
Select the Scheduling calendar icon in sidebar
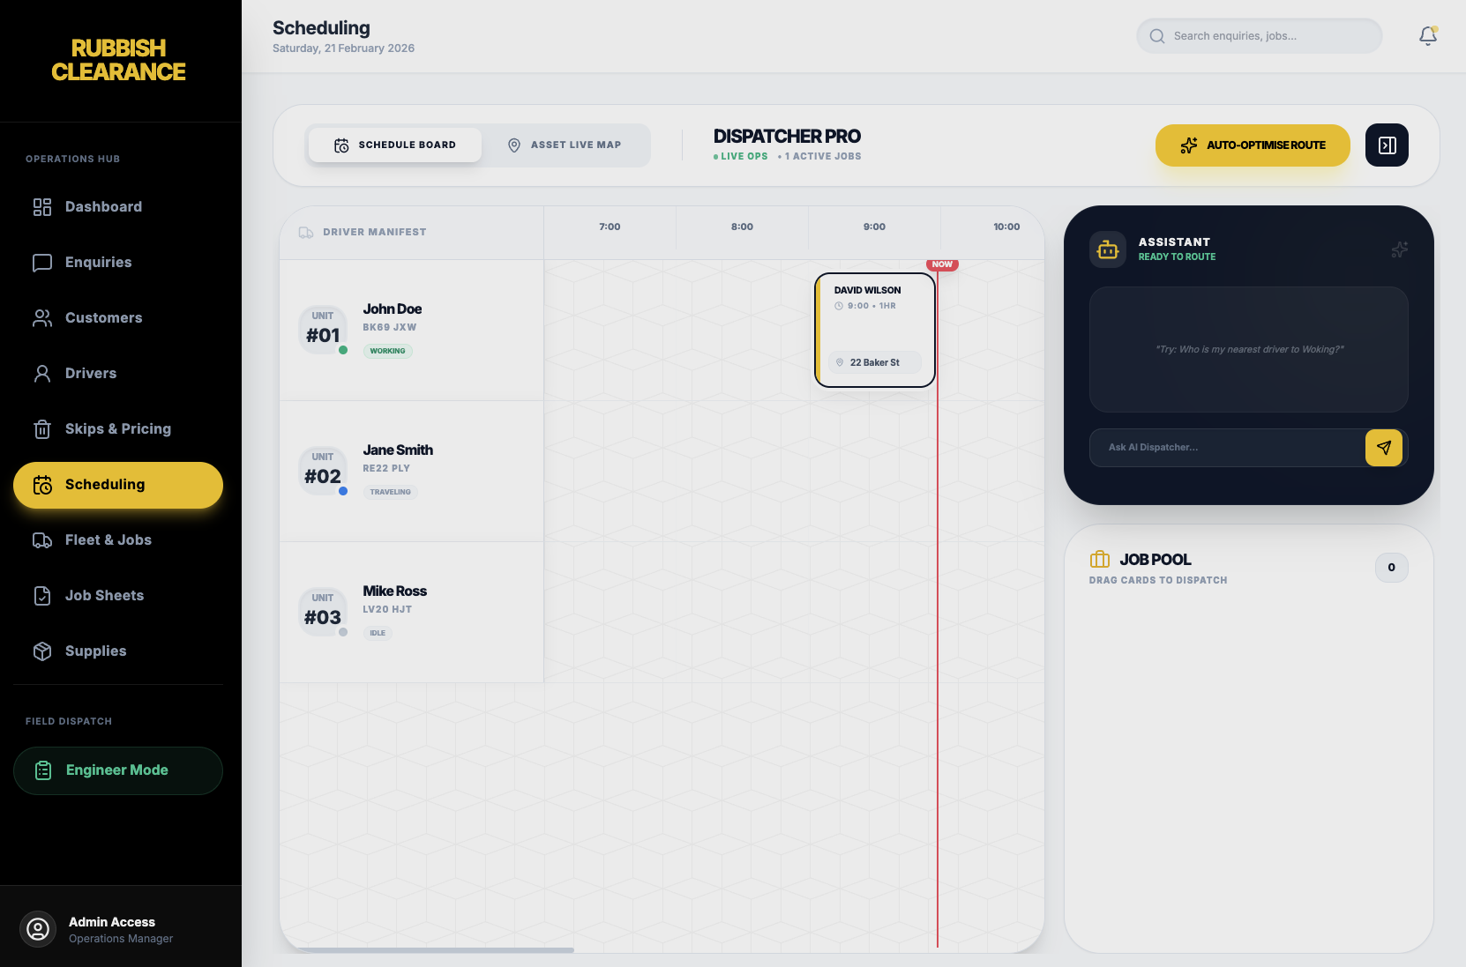pyautogui.click(x=42, y=485)
